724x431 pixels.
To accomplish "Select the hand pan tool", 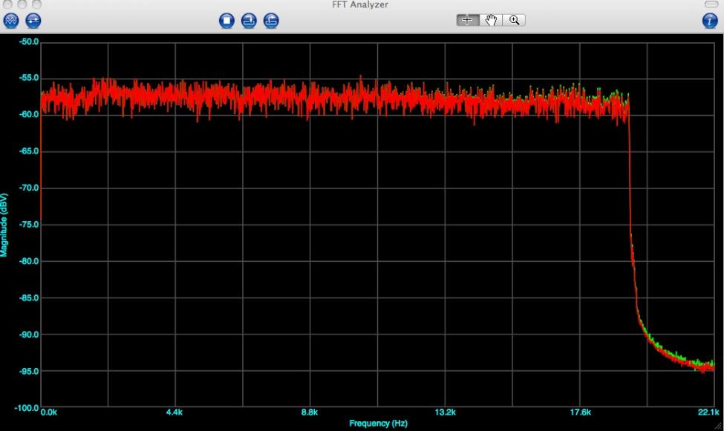I will (x=491, y=20).
